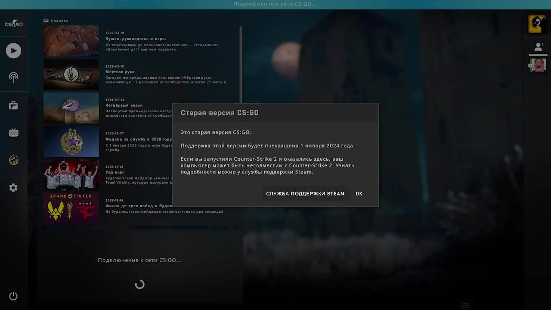
Task: Confirm the dialog with OK
Action: [359, 194]
